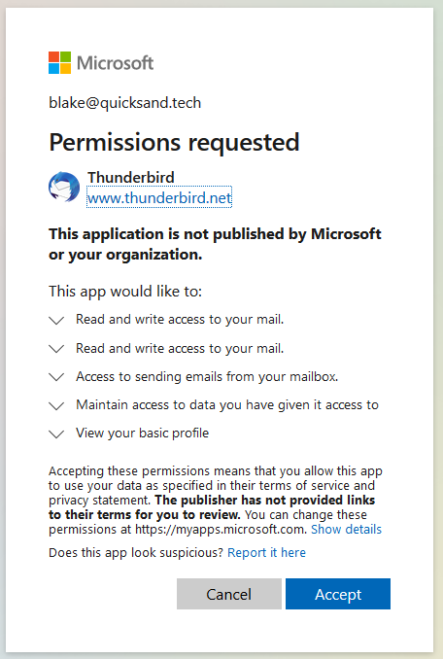Viewport: 443px width, 659px height.
Task: Expand the 'Maintain access to data' chevron
Action: tap(56, 405)
